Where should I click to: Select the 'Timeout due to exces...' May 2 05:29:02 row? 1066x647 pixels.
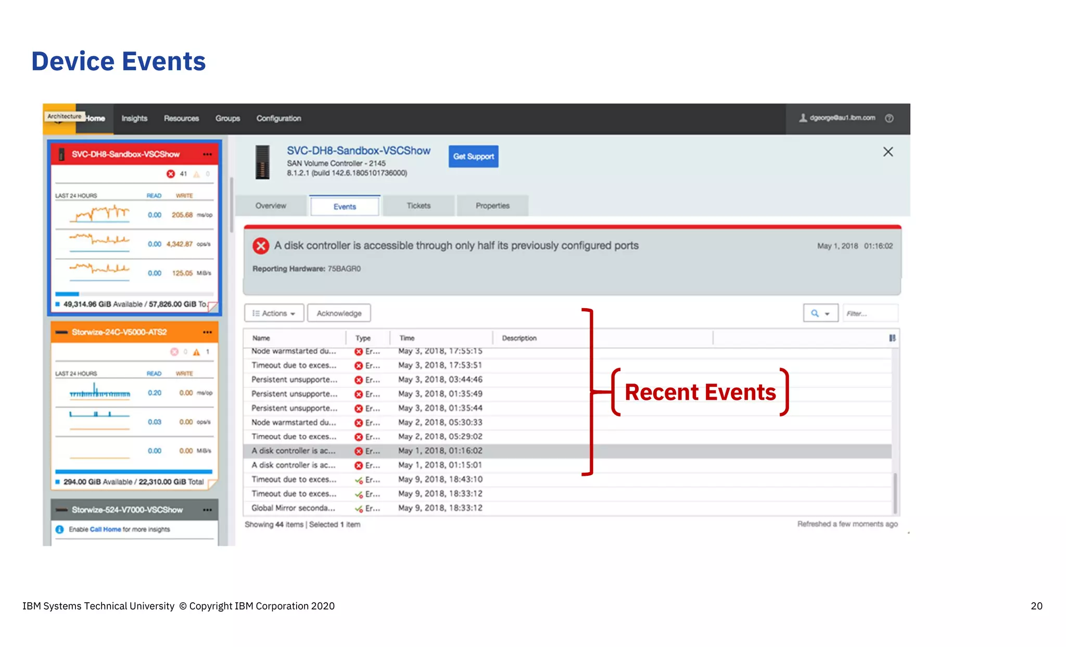tap(568, 437)
